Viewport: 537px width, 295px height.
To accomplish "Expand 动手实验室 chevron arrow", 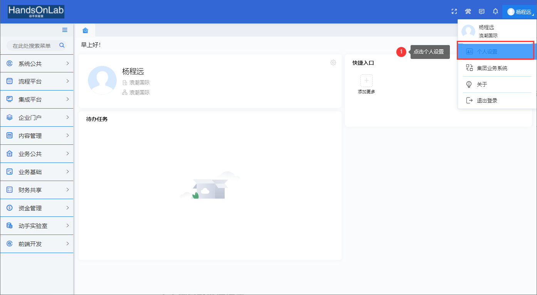I will click(x=67, y=225).
